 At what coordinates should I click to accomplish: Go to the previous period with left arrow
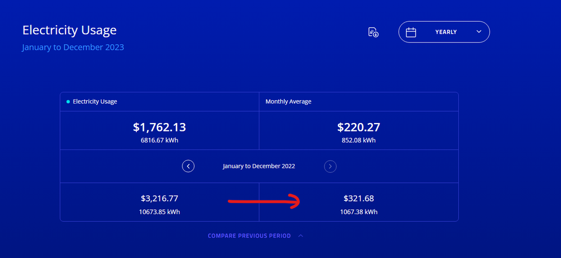(x=189, y=166)
